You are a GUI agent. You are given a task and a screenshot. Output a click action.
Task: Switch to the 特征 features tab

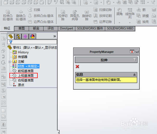(x=7, y=28)
